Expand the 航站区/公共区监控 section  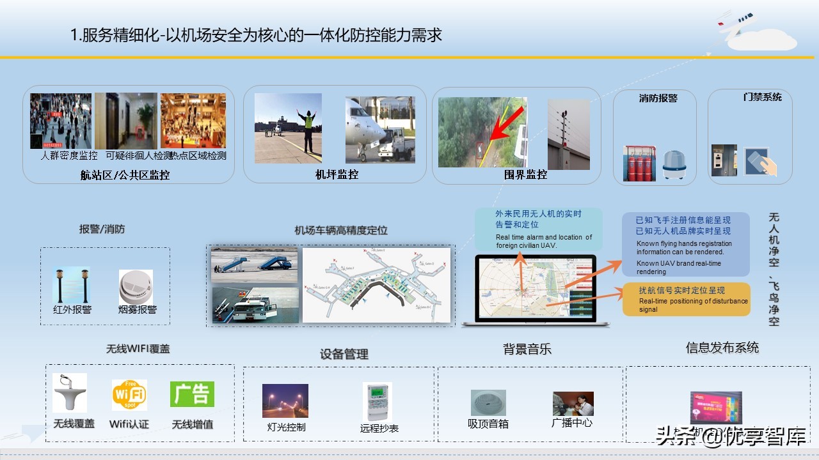127,174
